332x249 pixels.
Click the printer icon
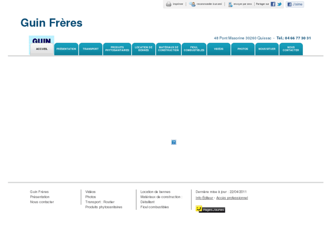pos(169,4)
